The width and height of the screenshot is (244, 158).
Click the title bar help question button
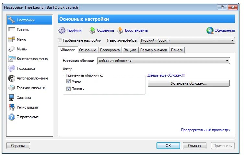coord(222,7)
